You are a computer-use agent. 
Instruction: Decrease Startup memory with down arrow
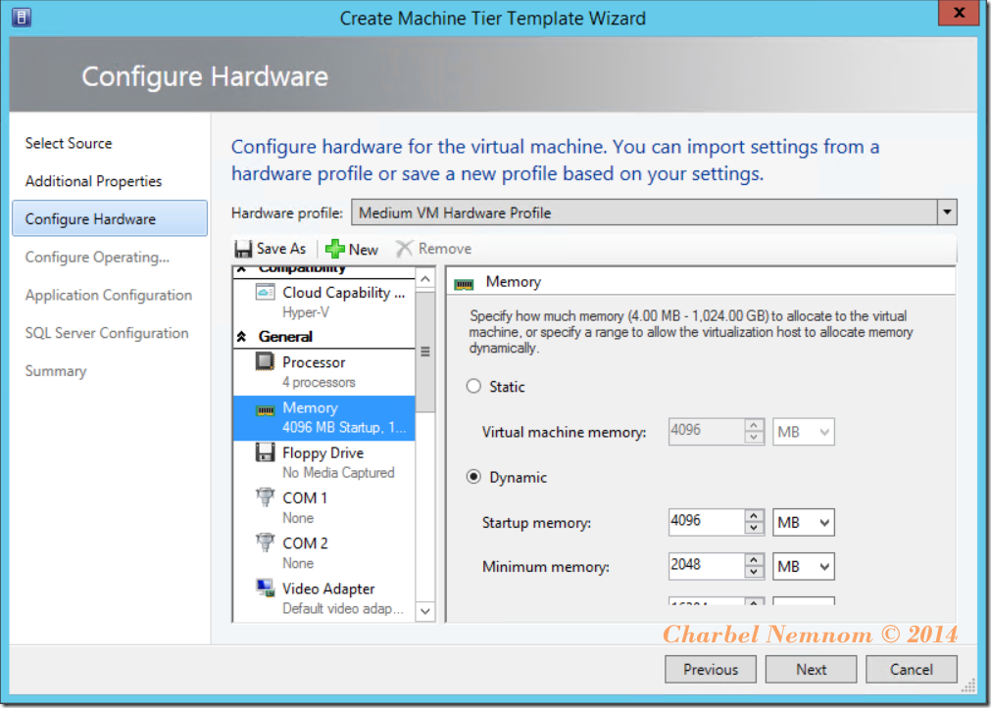(x=754, y=529)
